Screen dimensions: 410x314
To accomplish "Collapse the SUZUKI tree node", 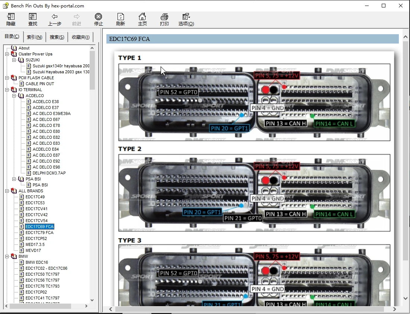I will [14, 60].
